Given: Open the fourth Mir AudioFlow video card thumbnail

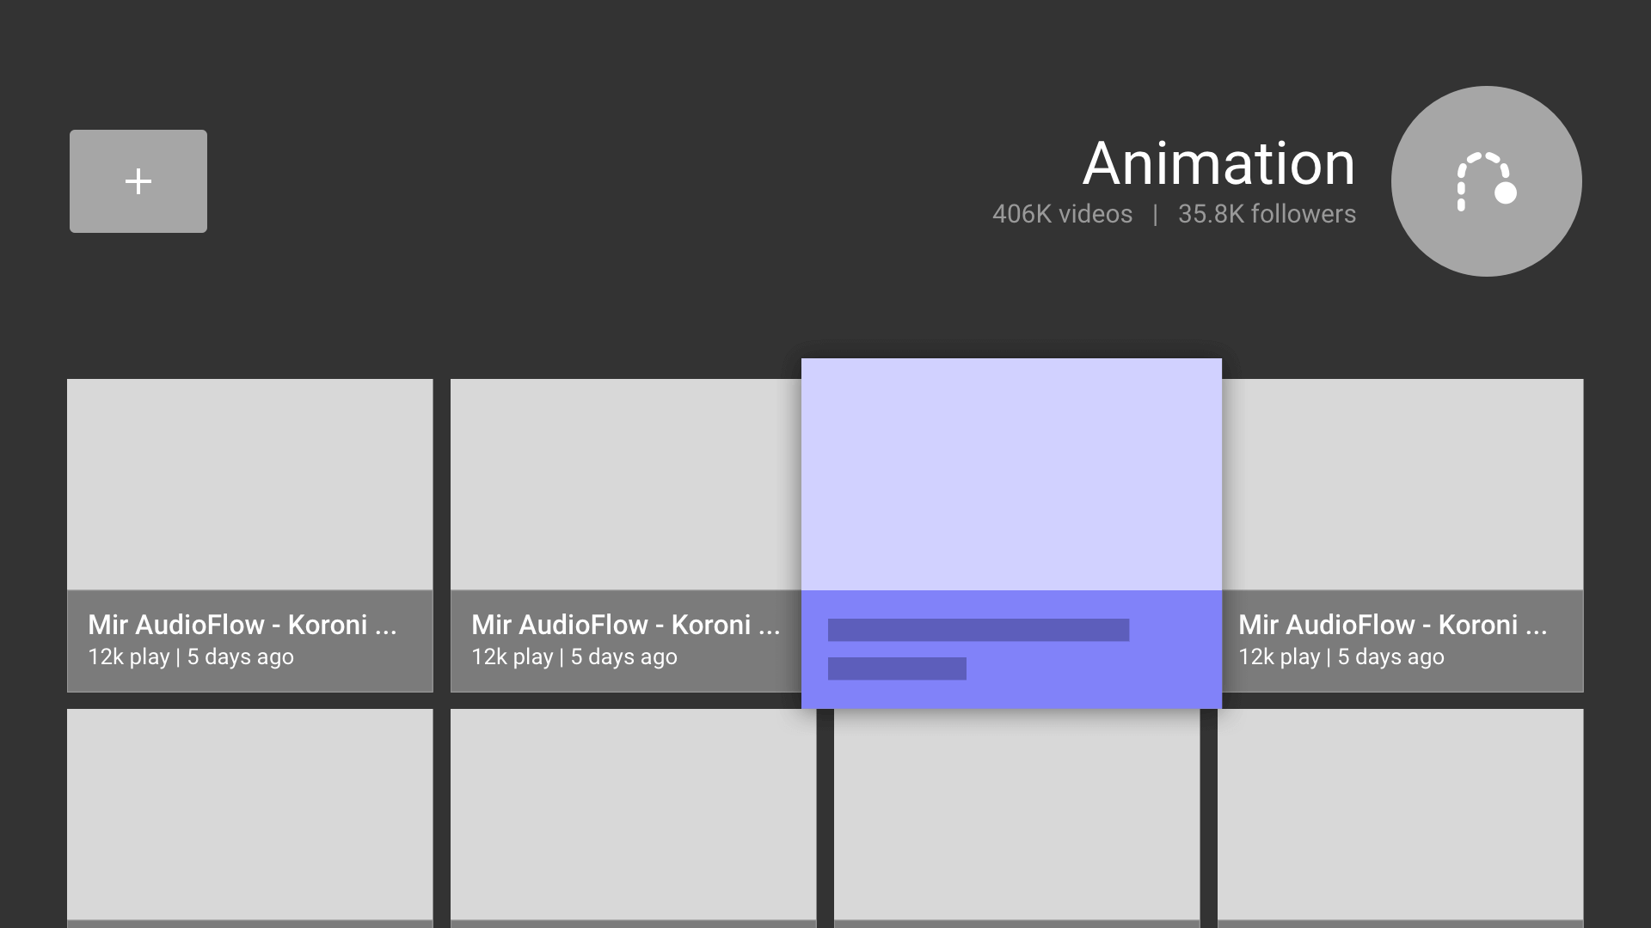Looking at the screenshot, I should click(x=1402, y=485).
